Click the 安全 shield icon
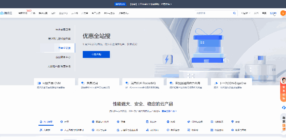Viewport: 286px width, 140px height. pos(232,122)
